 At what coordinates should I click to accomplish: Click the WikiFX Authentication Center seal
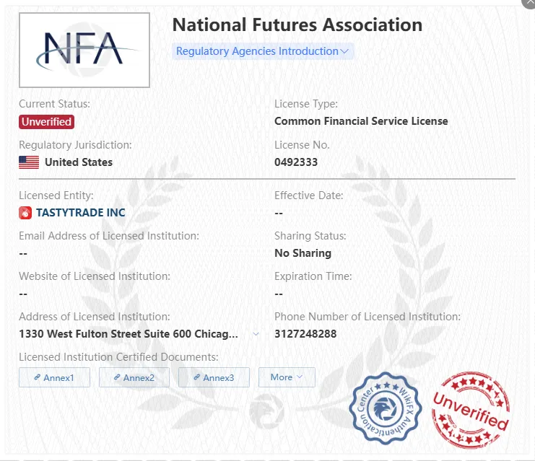[x=386, y=408]
